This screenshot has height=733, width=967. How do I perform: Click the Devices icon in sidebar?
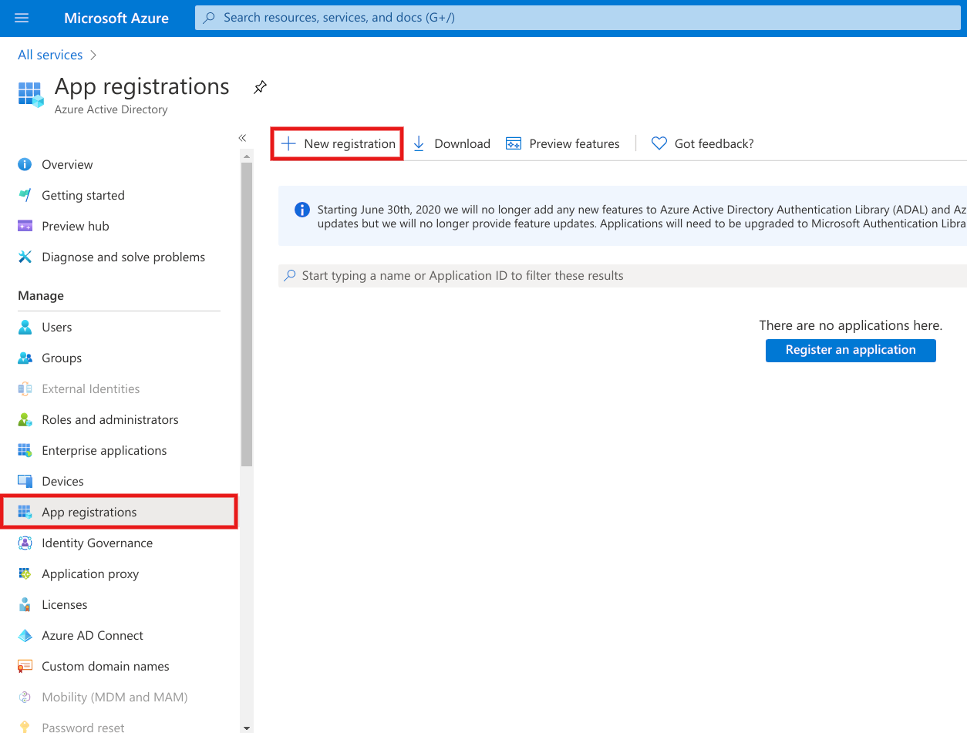click(25, 481)
